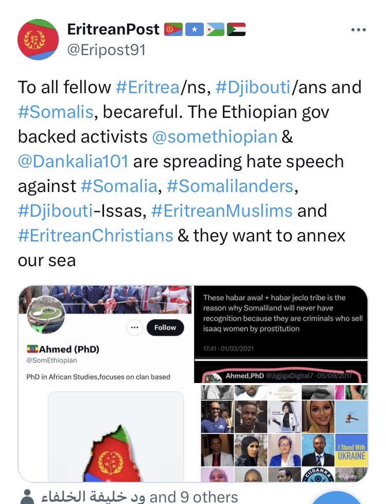Open the @Eripost91 handle
386x504 pixels.
click(x=107, y=50)
